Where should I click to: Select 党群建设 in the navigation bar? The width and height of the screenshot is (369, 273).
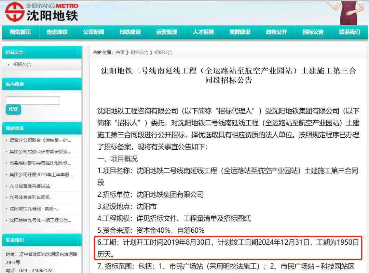pyautogui.click(x=240, y=32)
